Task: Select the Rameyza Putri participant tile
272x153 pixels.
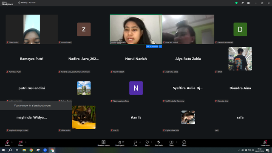Action: [32, 59]
